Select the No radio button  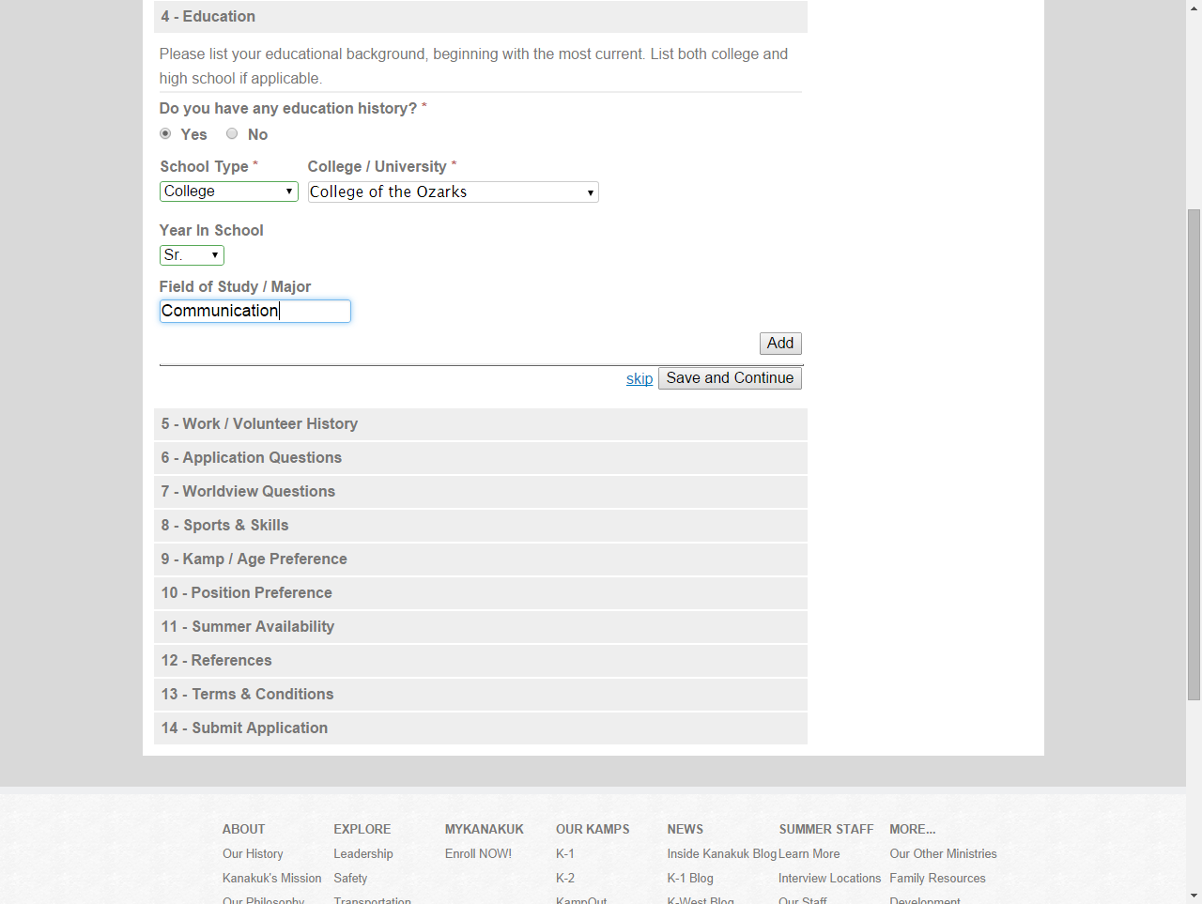[x=232, y=134]
